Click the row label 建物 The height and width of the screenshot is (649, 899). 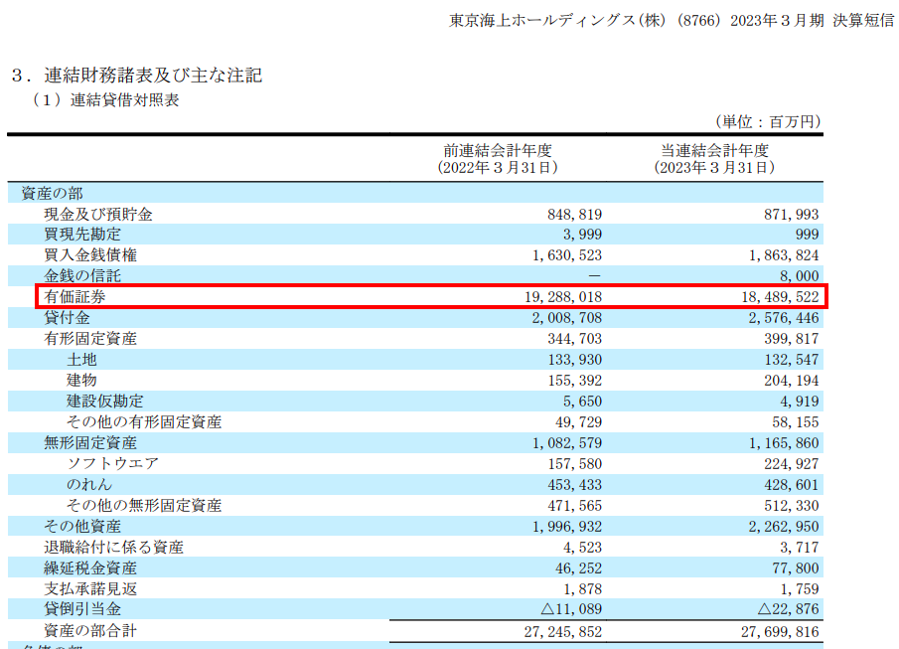(82, 380)
